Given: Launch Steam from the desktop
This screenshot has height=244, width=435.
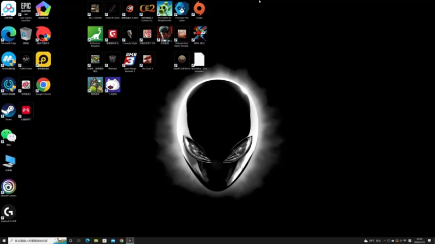Looking at the screenshot, I should (9, 111).
